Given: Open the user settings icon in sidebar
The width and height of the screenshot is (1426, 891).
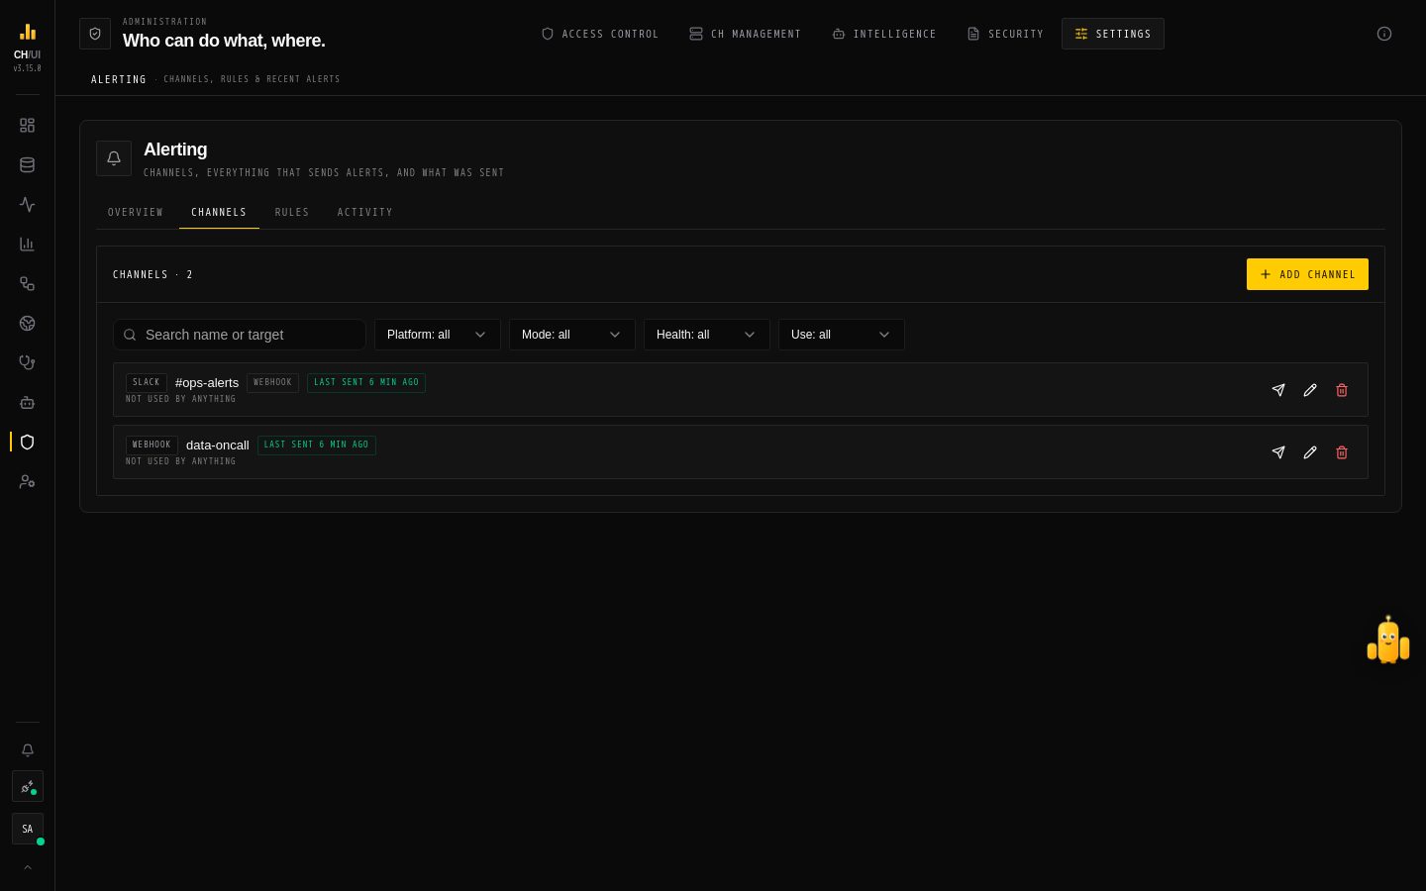Looking at the screenshot, I should tap(28, 482).
